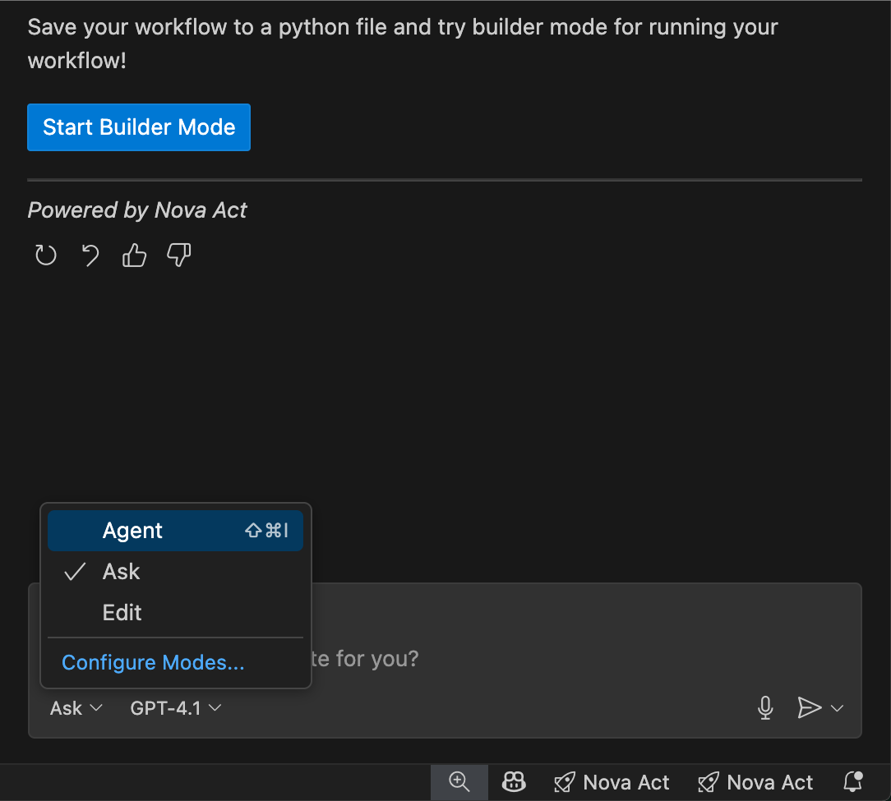Give a thumbs down to the response

tap(178, 255)
